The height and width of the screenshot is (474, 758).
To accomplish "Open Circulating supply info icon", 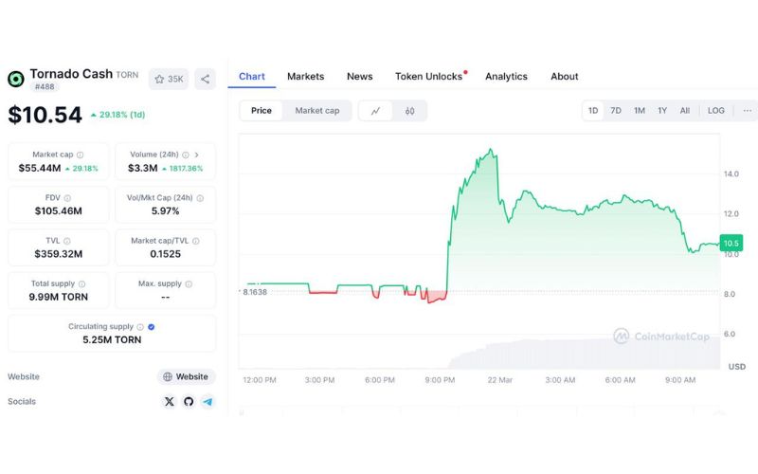I will click(x=140, y=327).
